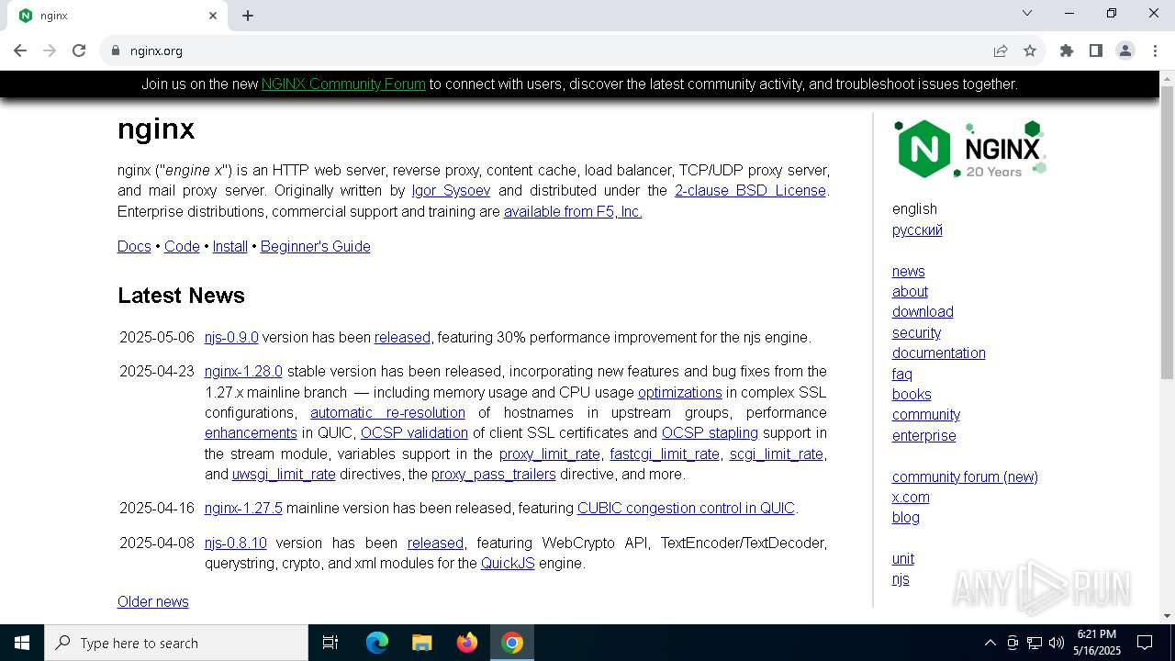Launch Firefox from the taskbar
Viewport: 1175px width, 661px height.
pos(467,643)
